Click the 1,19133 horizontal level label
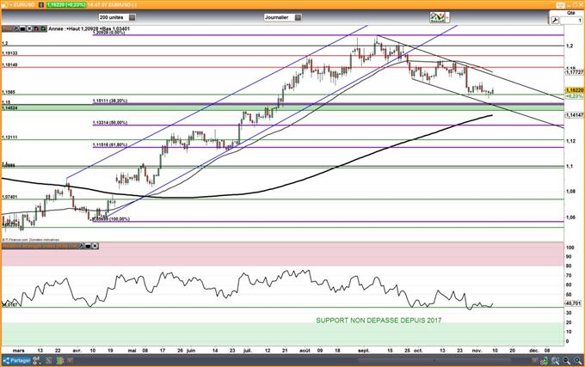The image size is (585, 367). pyautogui.click(x=9, y=53)
